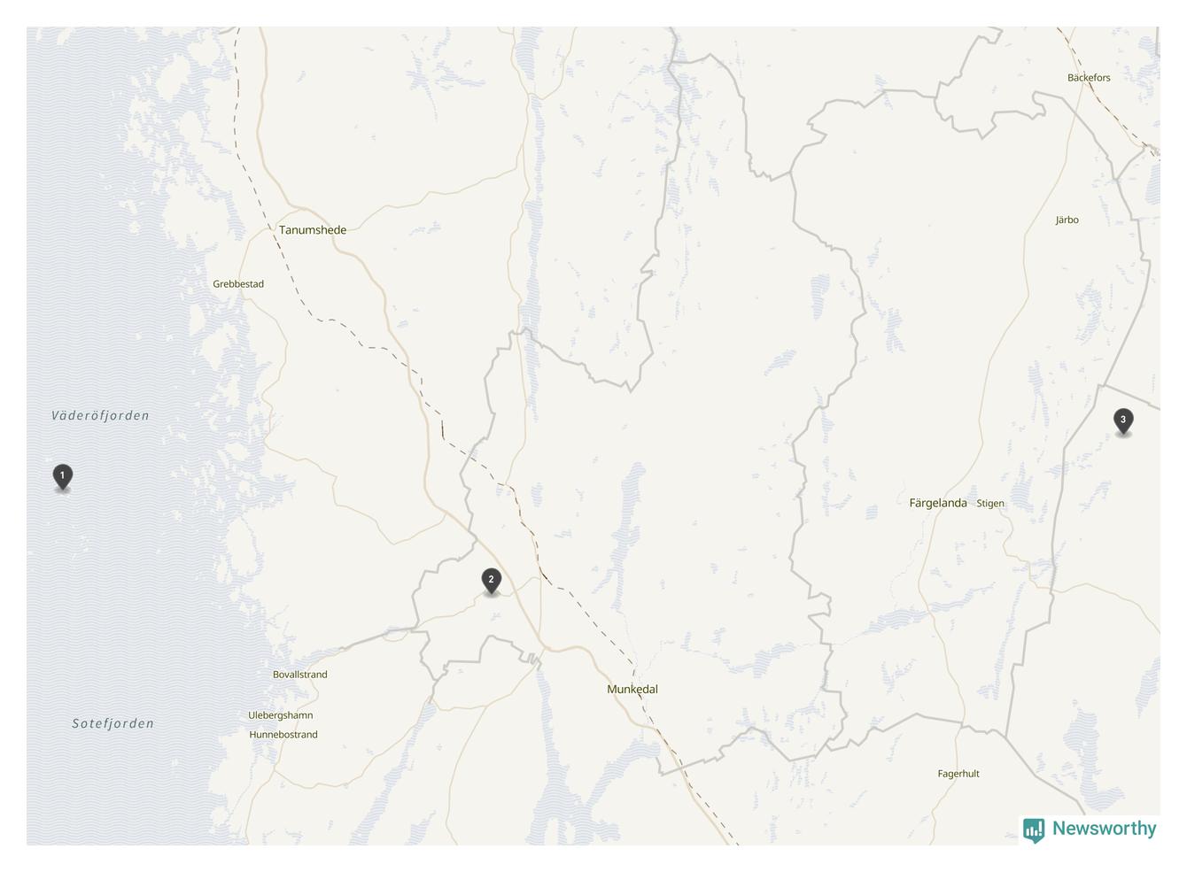Image resolution: width=1187 pixels, height=872 pixels.
Task: Click the Hunnebostrand place label
Action: pyautogui.click(x=283, y=735)
